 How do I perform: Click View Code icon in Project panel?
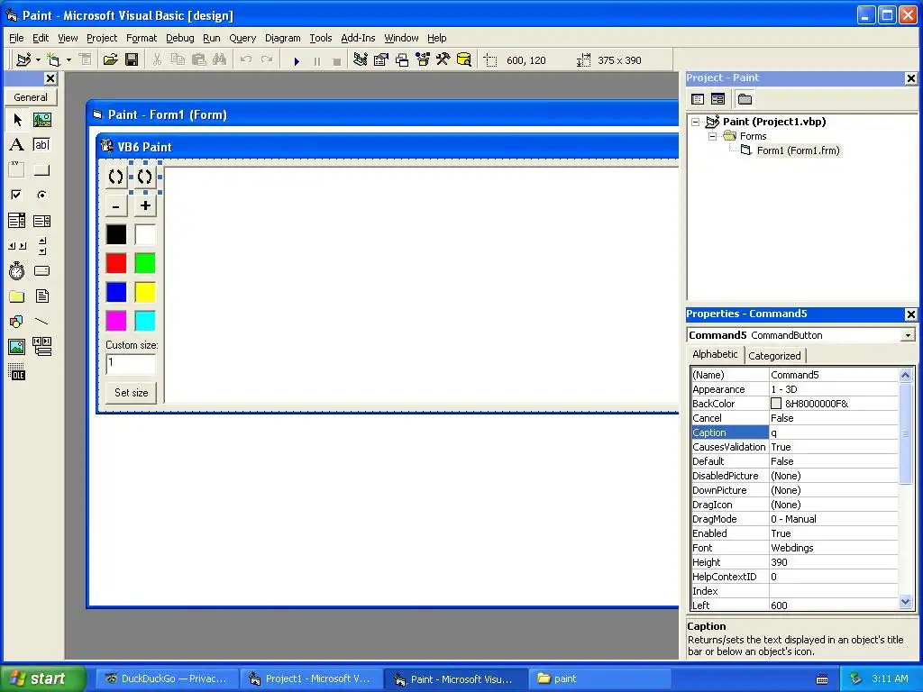[698, 99]
